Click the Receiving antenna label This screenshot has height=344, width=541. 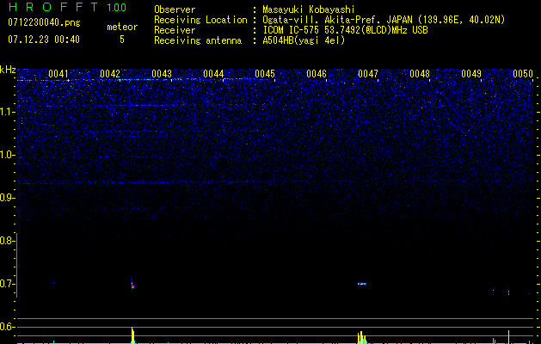click(x=198, y=40)
